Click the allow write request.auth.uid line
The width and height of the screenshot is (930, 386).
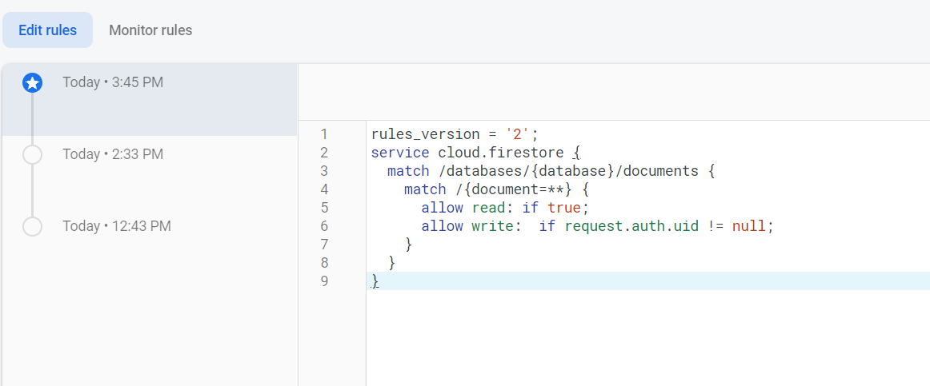pos(598,226)
